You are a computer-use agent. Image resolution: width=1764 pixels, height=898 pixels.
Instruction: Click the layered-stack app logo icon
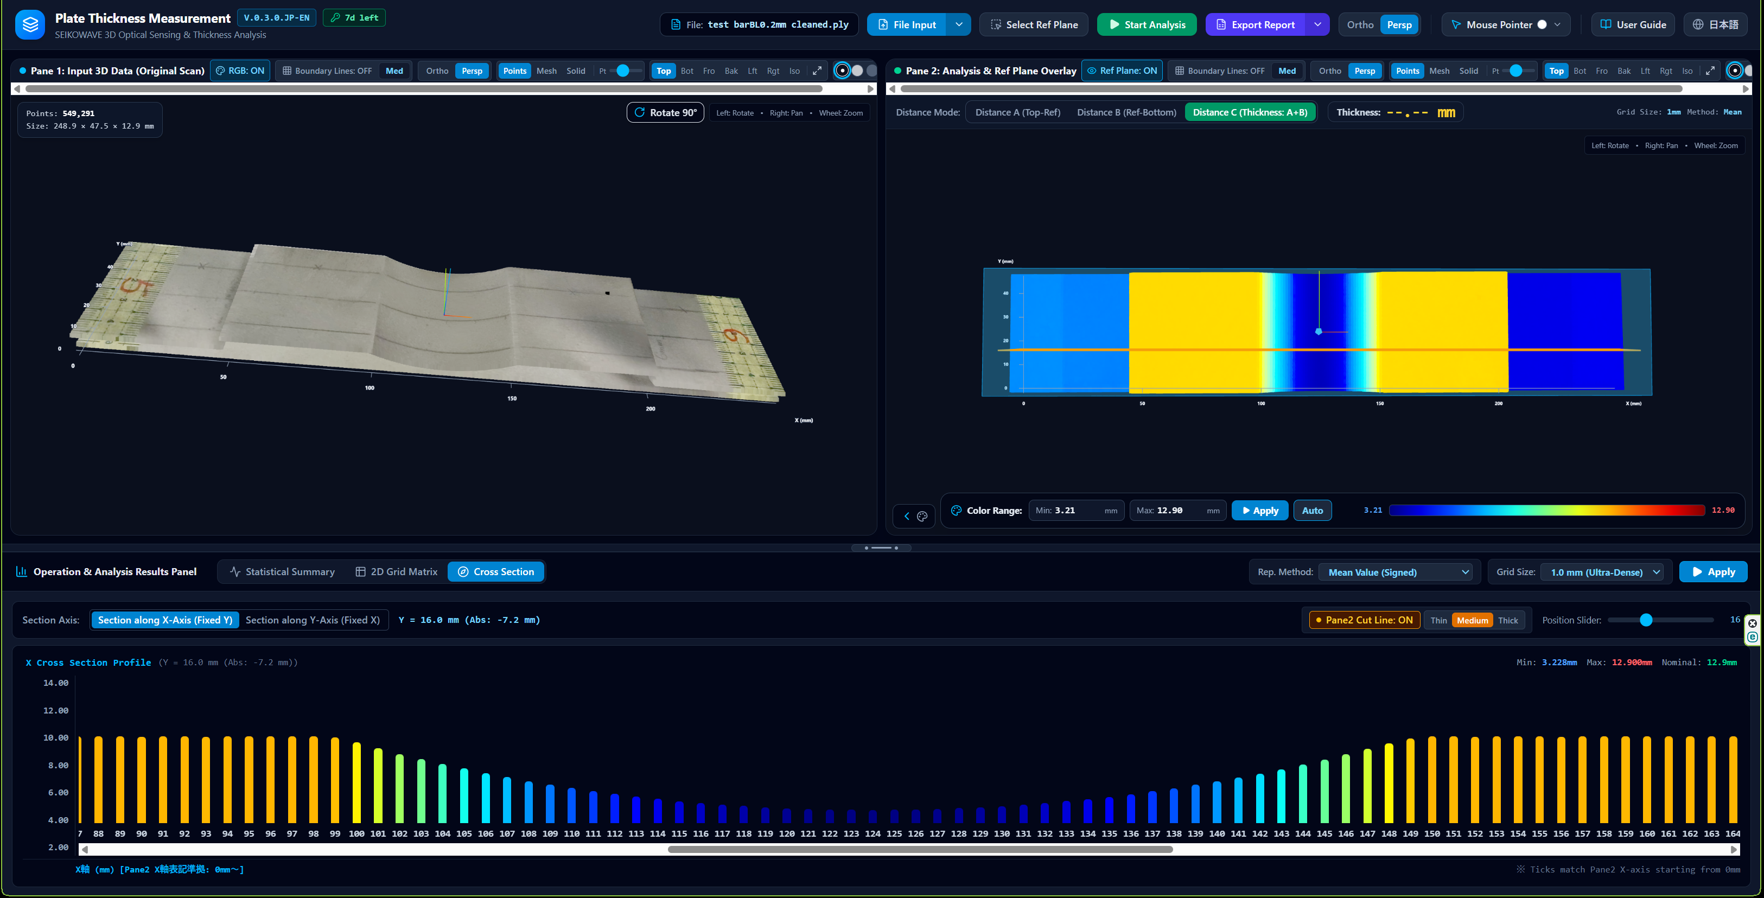click(x=29, y=24)
